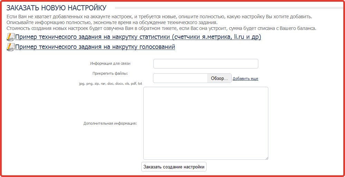Open the voting boosting technical task example link

(x=95, y=47)
